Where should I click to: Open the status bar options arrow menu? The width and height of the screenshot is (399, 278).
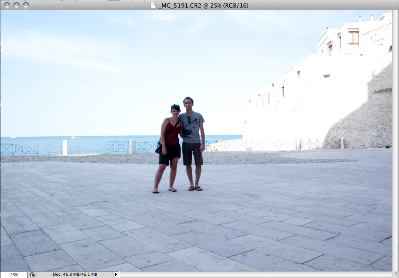[x=116, y=274]
